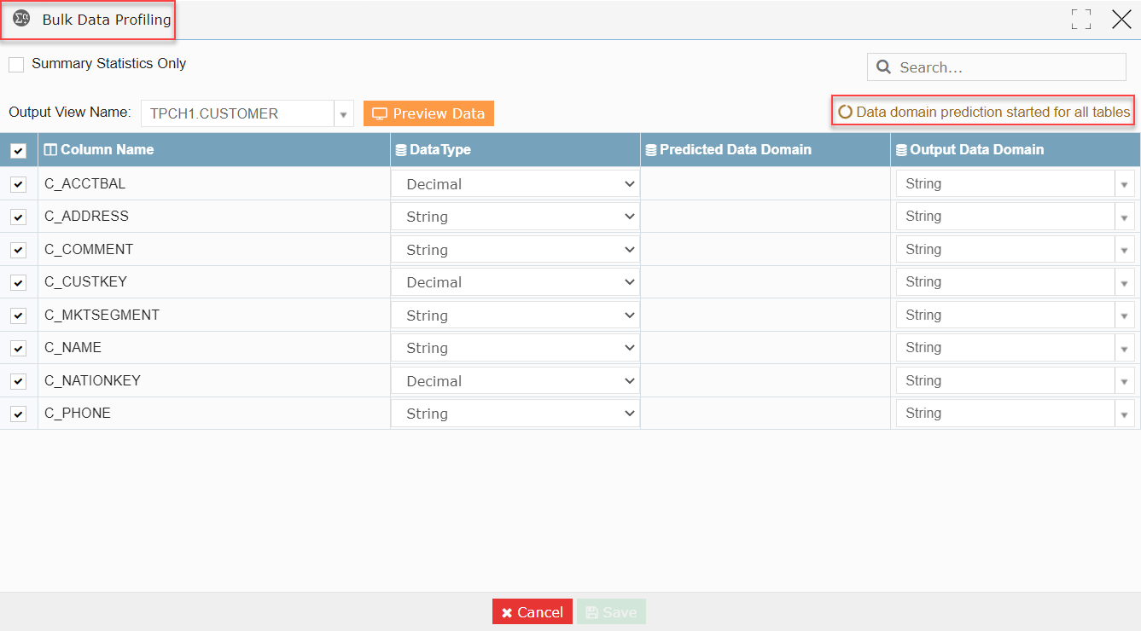Click the magnifier icon in search box
Screen dimensions: 1141x631
pyautogui.click(x=884, y=67)
